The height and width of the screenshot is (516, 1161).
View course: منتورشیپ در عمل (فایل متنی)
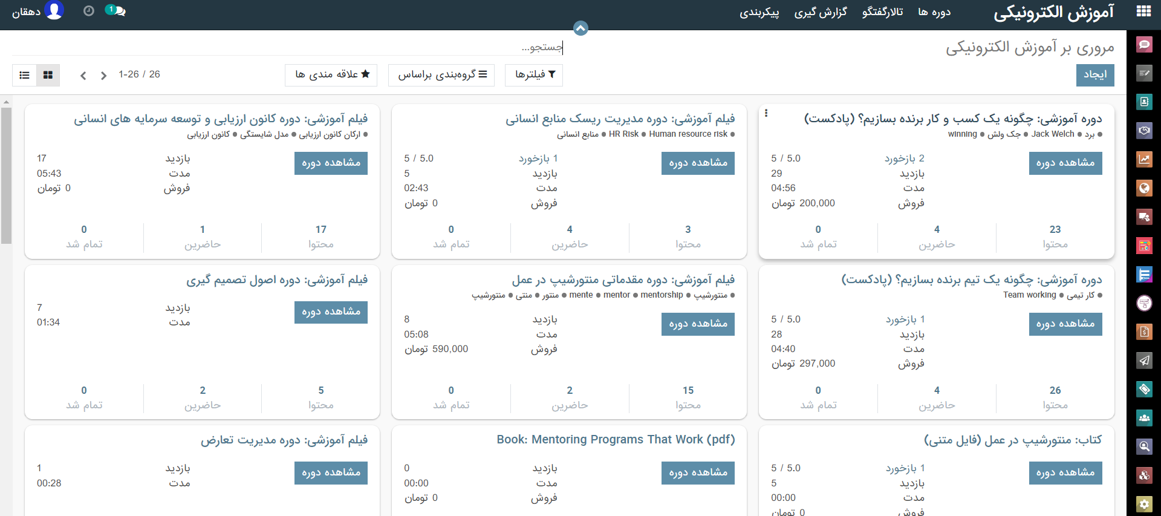(1065, 473)
